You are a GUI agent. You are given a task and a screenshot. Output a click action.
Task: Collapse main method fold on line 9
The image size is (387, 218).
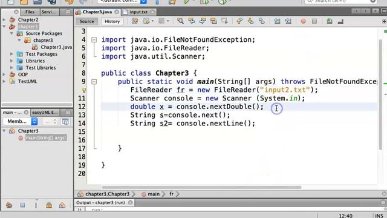coord(94,82)
